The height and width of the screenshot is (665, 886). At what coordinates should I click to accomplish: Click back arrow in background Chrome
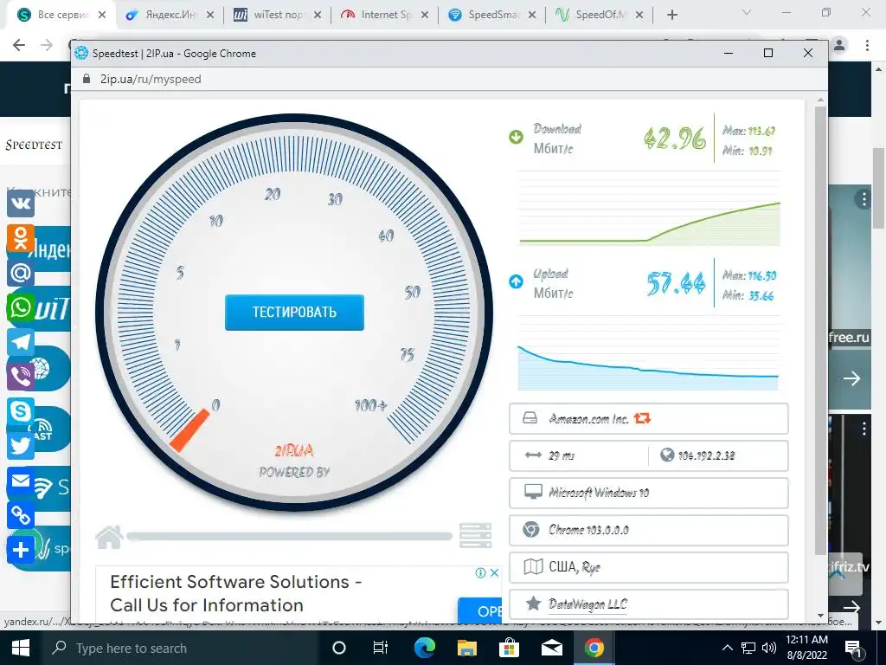coord(19,45)
